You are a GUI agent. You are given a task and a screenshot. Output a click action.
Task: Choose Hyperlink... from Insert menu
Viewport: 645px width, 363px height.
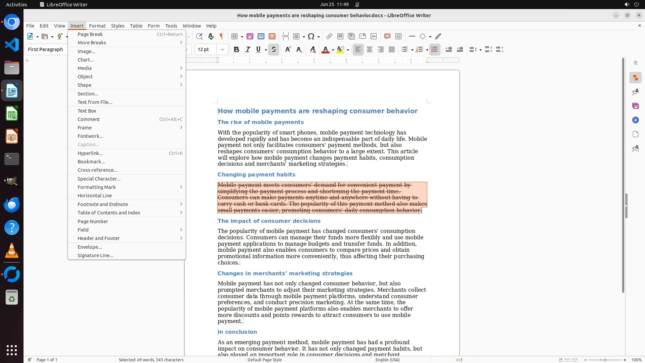pos(90,153)
